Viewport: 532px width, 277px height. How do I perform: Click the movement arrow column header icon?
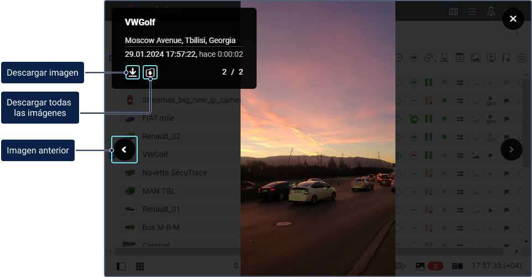(x=414, y=58)
